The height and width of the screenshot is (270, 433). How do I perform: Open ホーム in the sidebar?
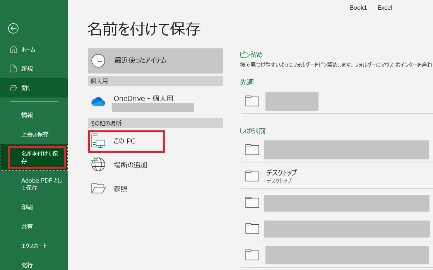(x=34, y=50)
